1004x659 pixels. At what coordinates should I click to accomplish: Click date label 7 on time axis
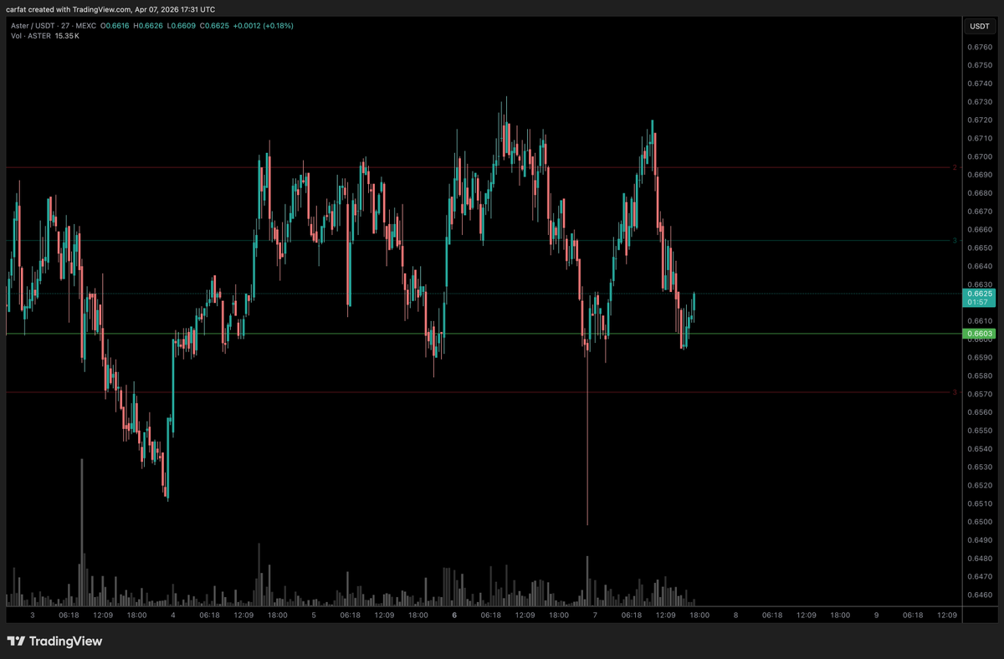[x=595, y=615]
